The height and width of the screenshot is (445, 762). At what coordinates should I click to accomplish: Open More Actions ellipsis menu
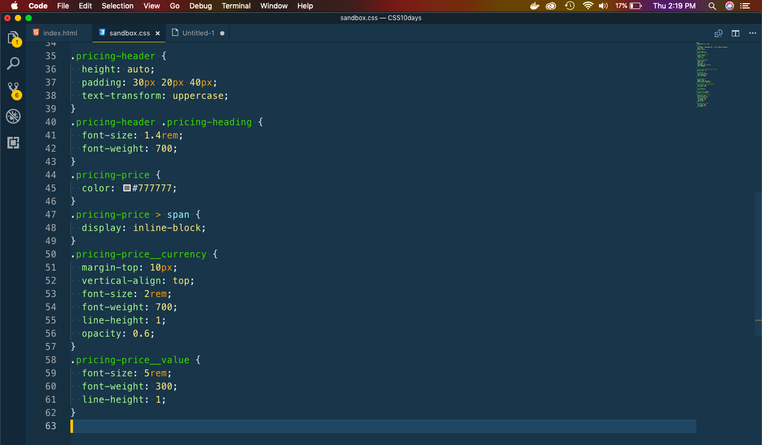point(752,33)
